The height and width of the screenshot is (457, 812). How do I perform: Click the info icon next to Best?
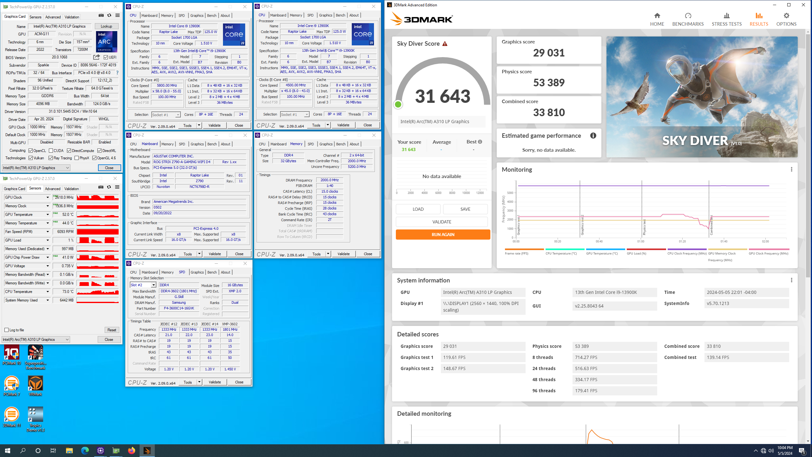click(x=480, y=142)
